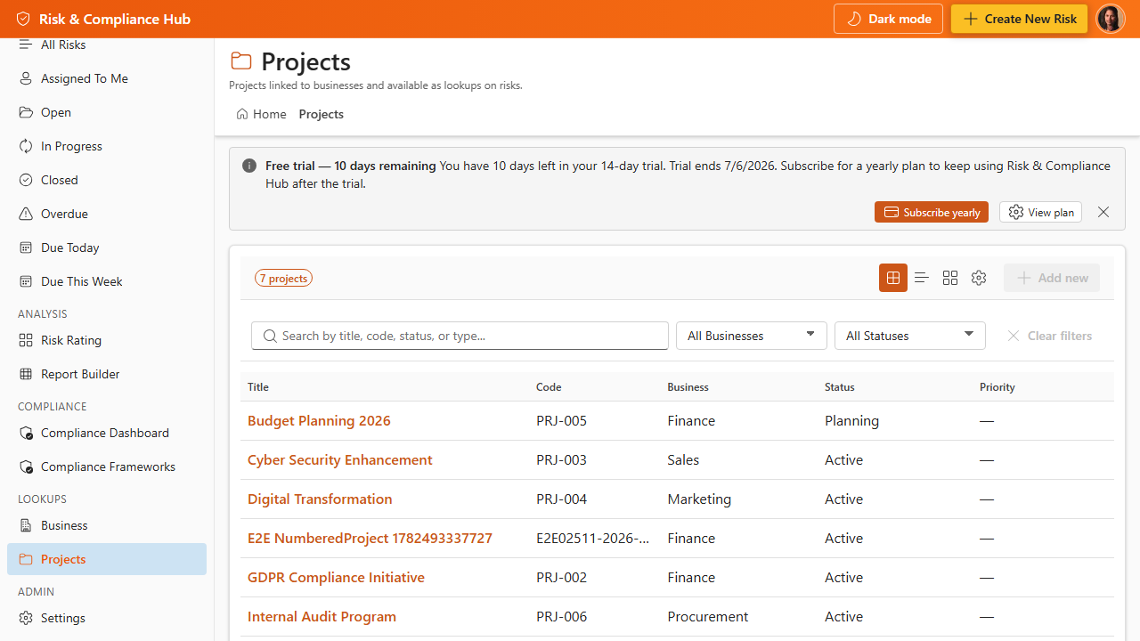1140x641 pixels.
Task: Open the All Businesses dropdown
Action: [x=752, y=336]
